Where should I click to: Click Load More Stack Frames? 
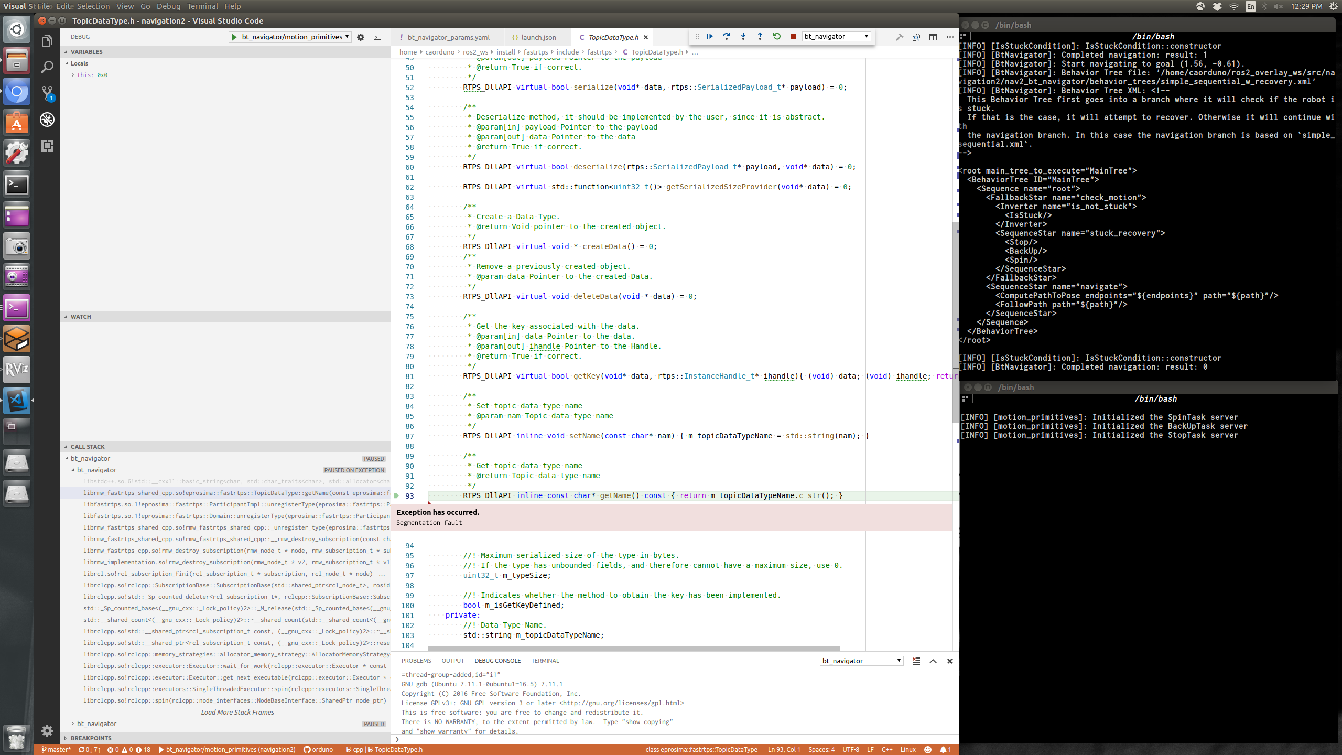tap(237, 712)
